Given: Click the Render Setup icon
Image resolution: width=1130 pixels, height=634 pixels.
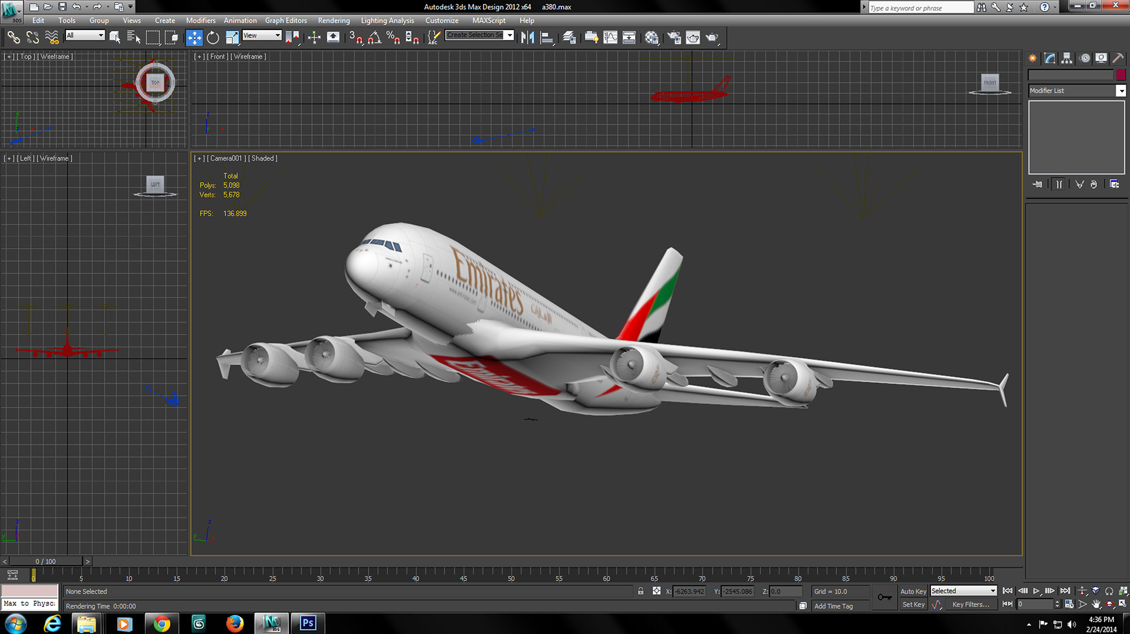Looking at the screenshot, I should click(x=674, y=38).
